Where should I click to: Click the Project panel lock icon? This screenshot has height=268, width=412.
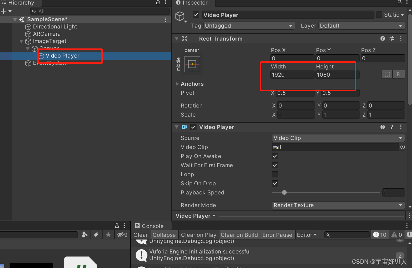[117, 226]
